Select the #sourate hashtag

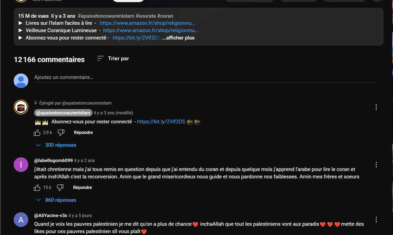(145, 16)
